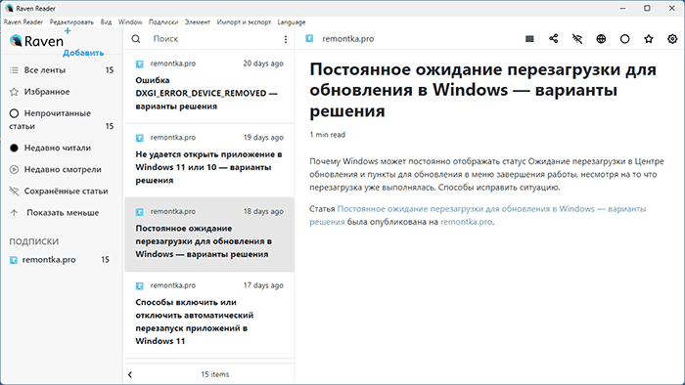685x385 pixels.
Task: Click the save offline icon in article toolbar
Action: point(577,39)
